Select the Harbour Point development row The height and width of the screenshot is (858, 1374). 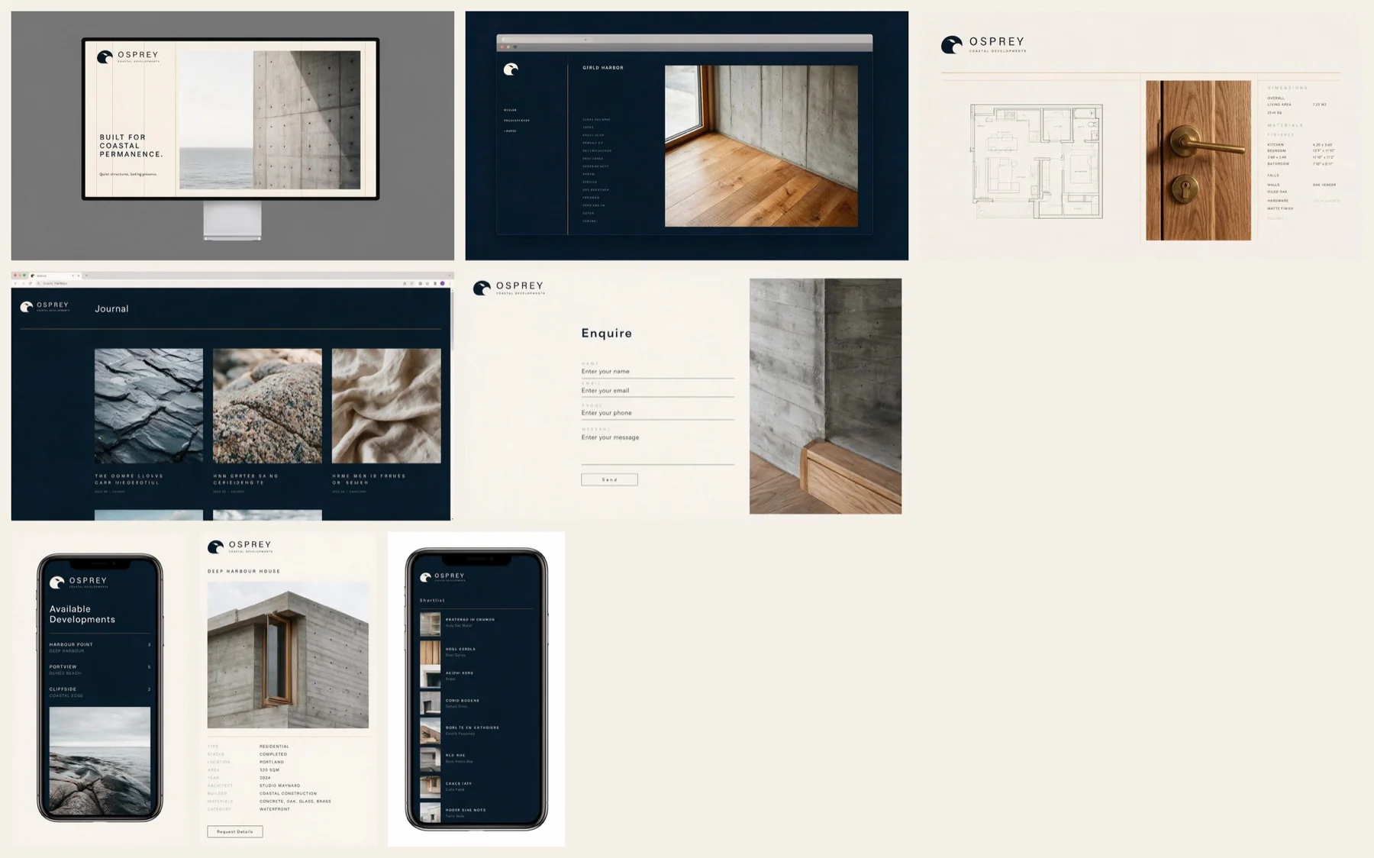click(100, 647)
